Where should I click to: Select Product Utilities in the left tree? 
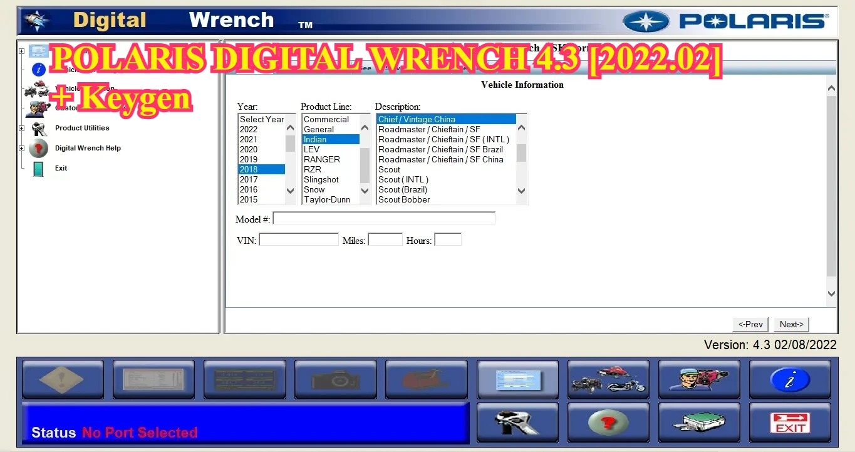pos(82,128)
